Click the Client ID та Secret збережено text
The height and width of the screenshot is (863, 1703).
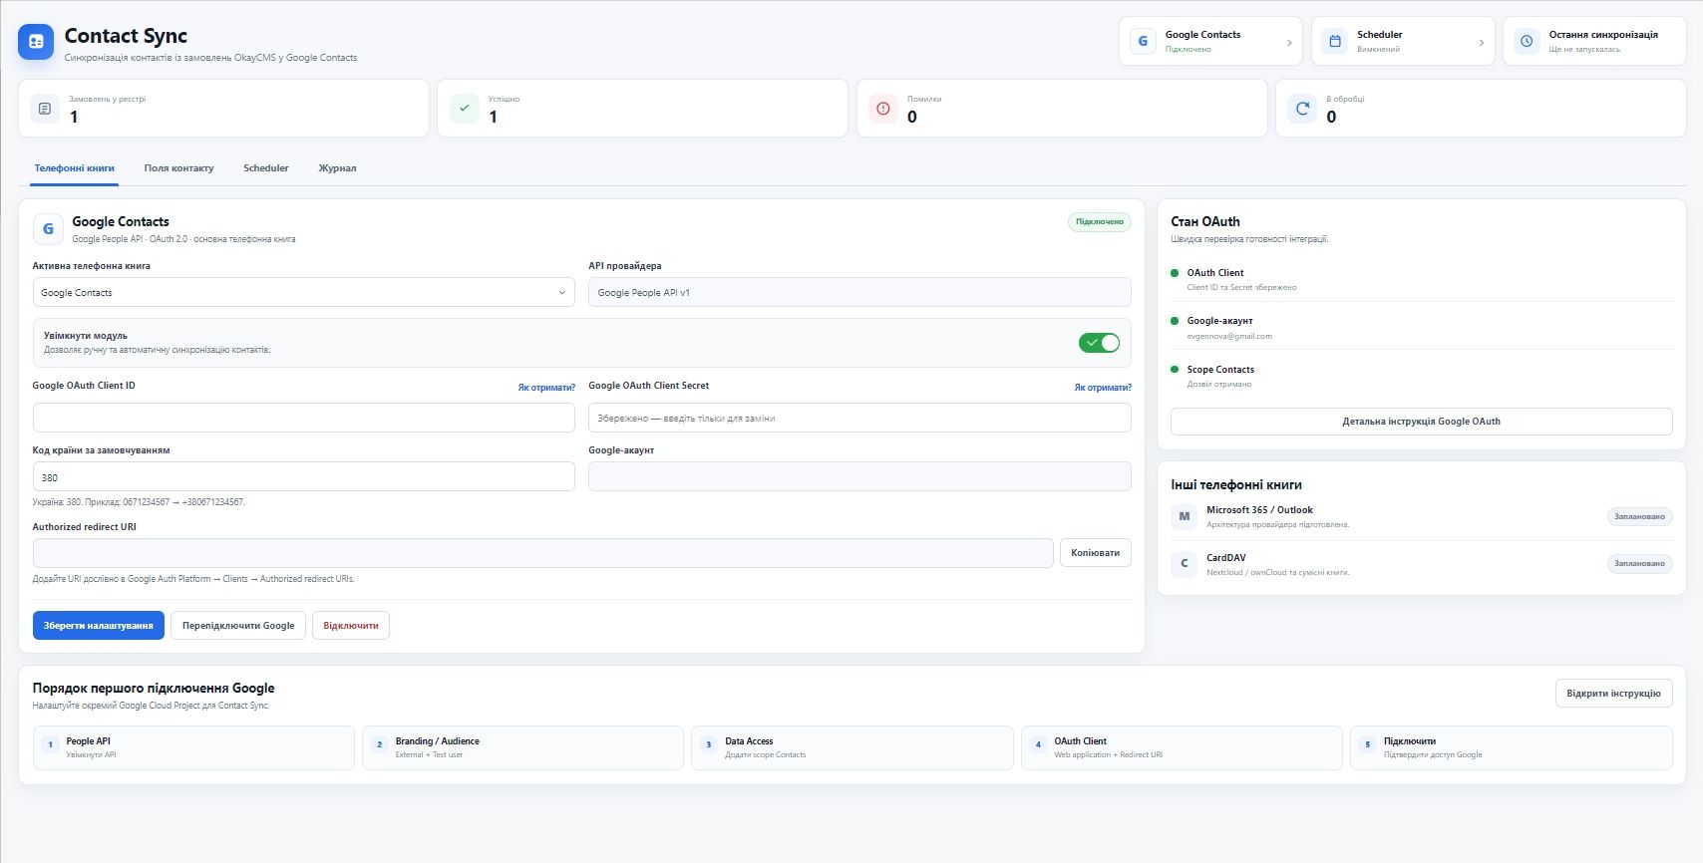tap(1241, 287)
